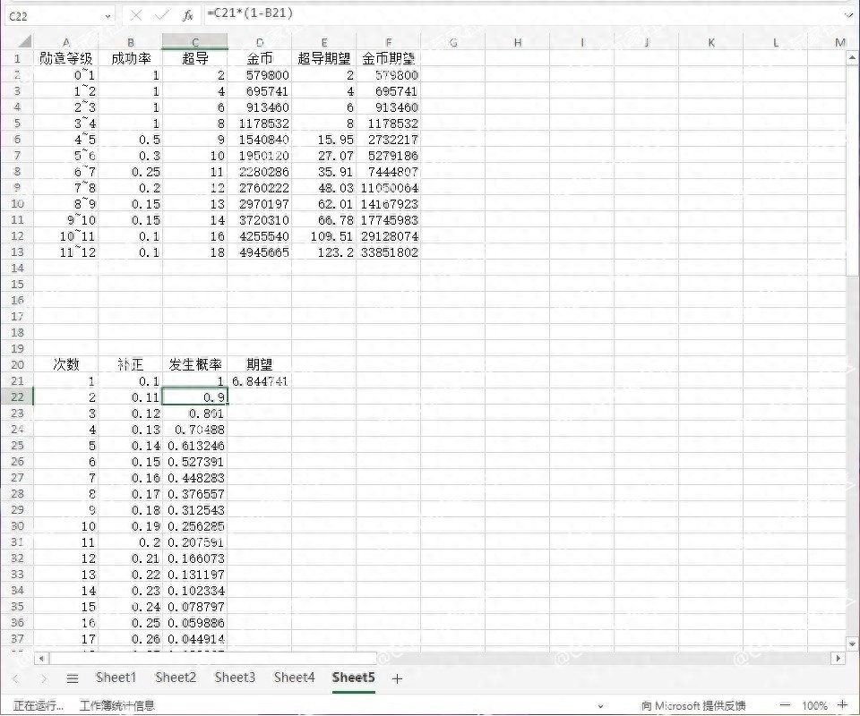Select the cell with 33851802
The height and width of the screenshot is (716, 860).
388,252
